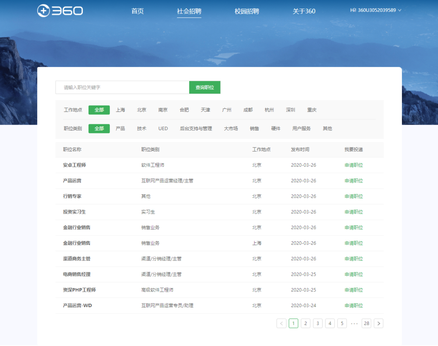Navigate to 关于360 page
Viewport: 438px width, 346px height.
pos(304,11)
